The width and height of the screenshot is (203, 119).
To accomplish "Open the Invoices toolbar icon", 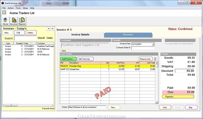I will (x=13, y=21).
